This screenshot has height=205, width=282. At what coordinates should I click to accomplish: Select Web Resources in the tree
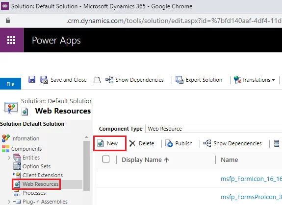coord(41,184)
